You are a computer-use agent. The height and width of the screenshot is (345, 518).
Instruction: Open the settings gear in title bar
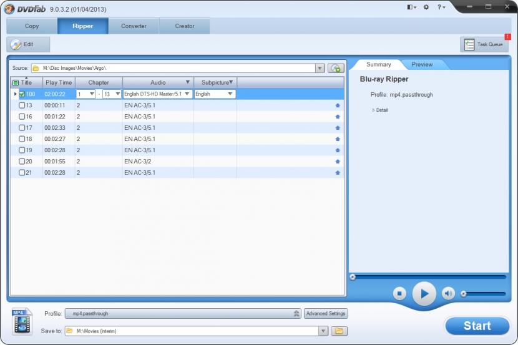(x=426, y=7)
